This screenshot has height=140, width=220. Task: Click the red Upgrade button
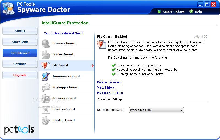pos(20,75)
